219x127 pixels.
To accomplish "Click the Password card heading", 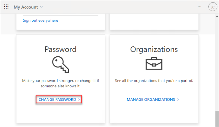I will click(60, 49).
